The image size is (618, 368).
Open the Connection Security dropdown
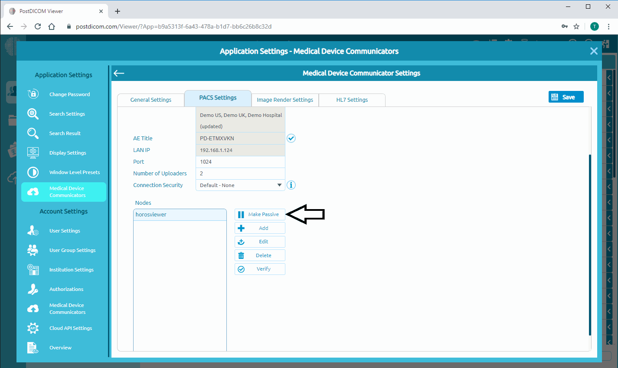[240, 185]
